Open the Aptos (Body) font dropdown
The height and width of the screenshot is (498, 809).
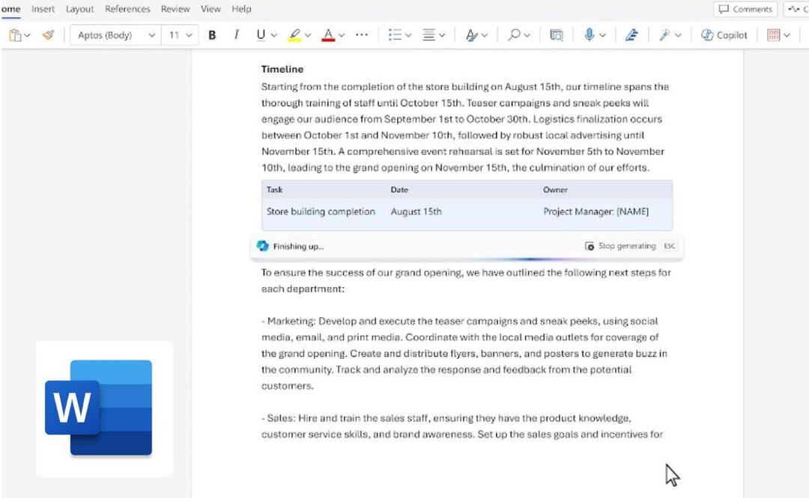pos(116,35)
